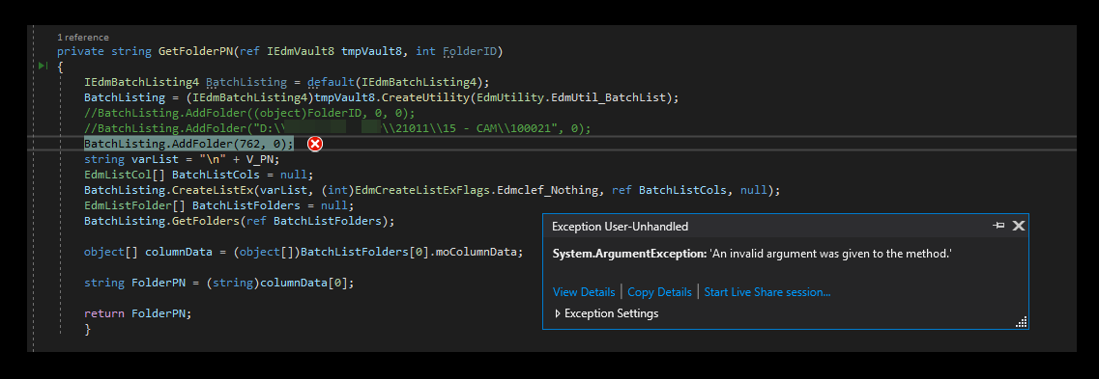This screenshot has width=1099, height=379.
Task: Open View Details link
Action: pos(584,292)
